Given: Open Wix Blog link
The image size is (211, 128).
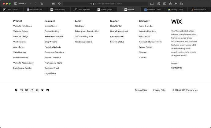Looking at the screenshot, I should [x=79, y=26].
